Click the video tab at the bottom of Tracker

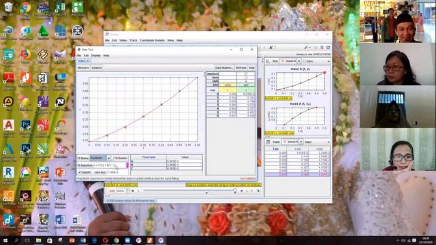(130, 201)
